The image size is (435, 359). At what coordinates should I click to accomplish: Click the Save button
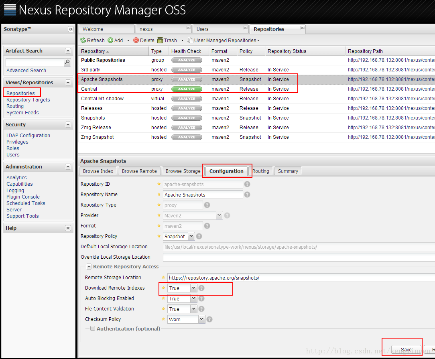pyautogui.click(x=406, y=350)
